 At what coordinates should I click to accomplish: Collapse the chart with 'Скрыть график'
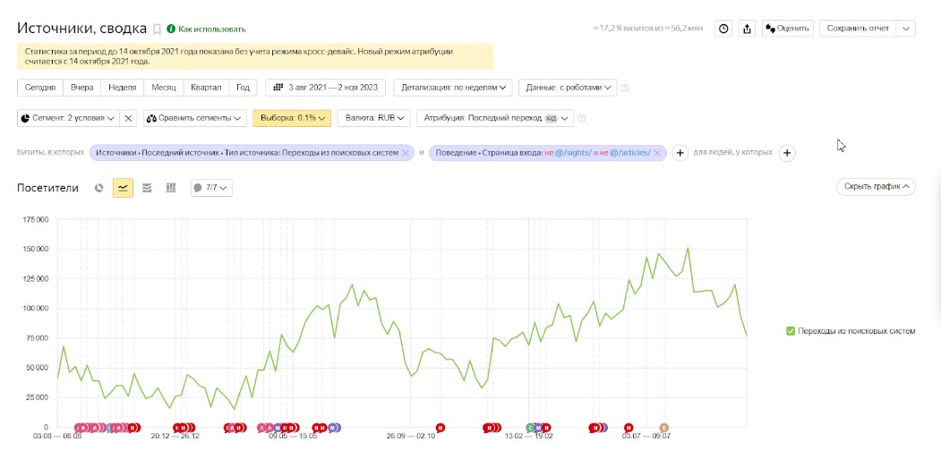tap(876, 187)
